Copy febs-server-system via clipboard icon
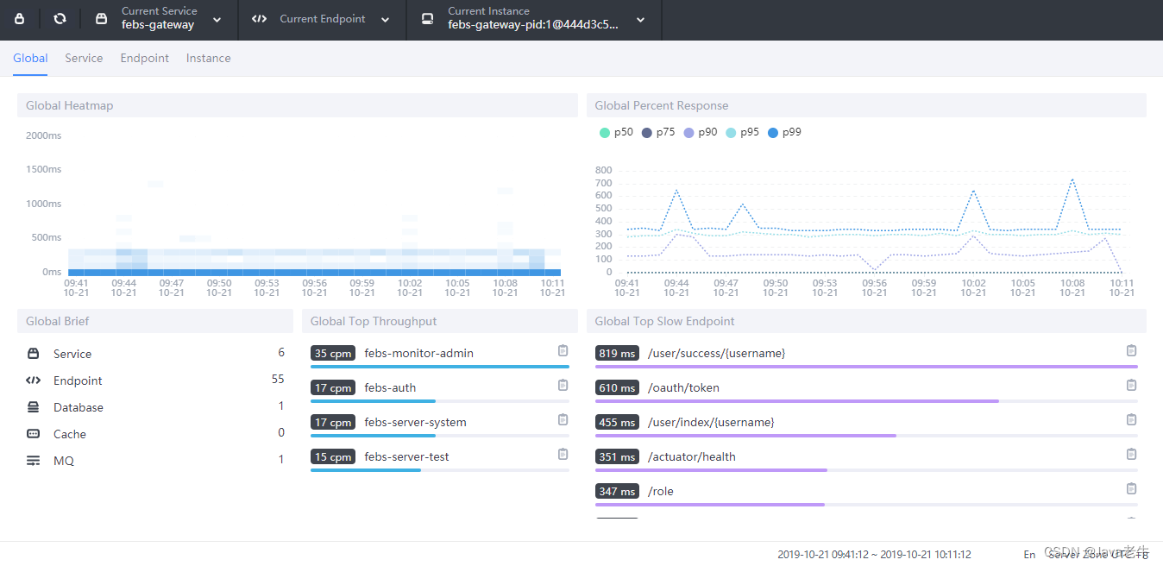Image resolution: width=1163 pixels, height=566 pixels. click(563, 419)
